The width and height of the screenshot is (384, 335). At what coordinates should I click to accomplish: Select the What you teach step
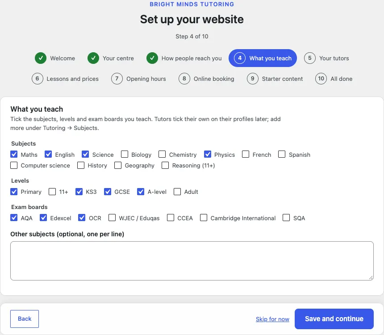point(263,58)
